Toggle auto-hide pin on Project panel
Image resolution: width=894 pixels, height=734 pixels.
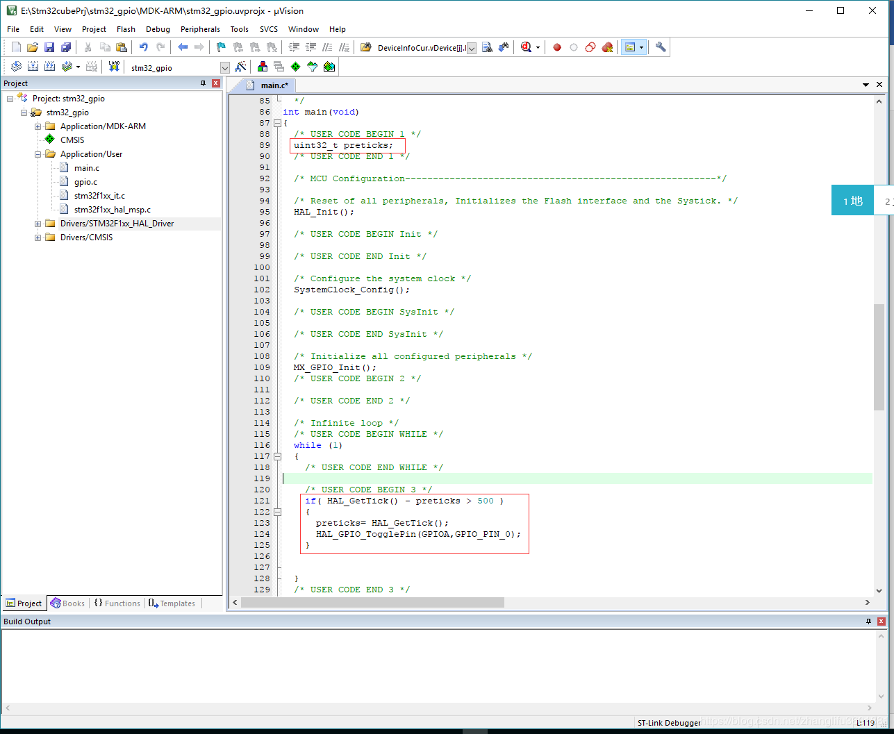tap(203, 83)
